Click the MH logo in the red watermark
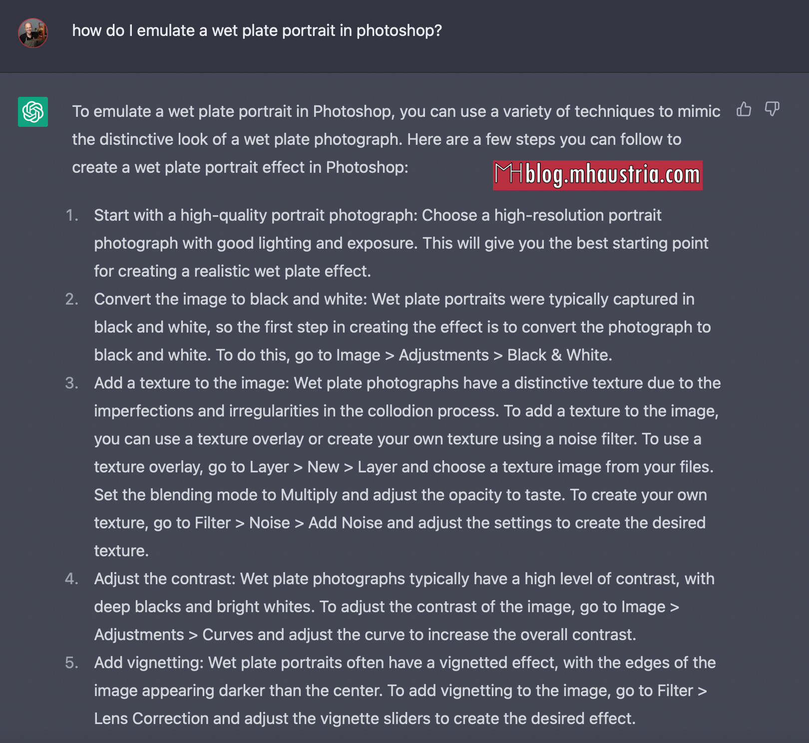The width and height of the screenshot is (809, 743). (x=508, y=174)
